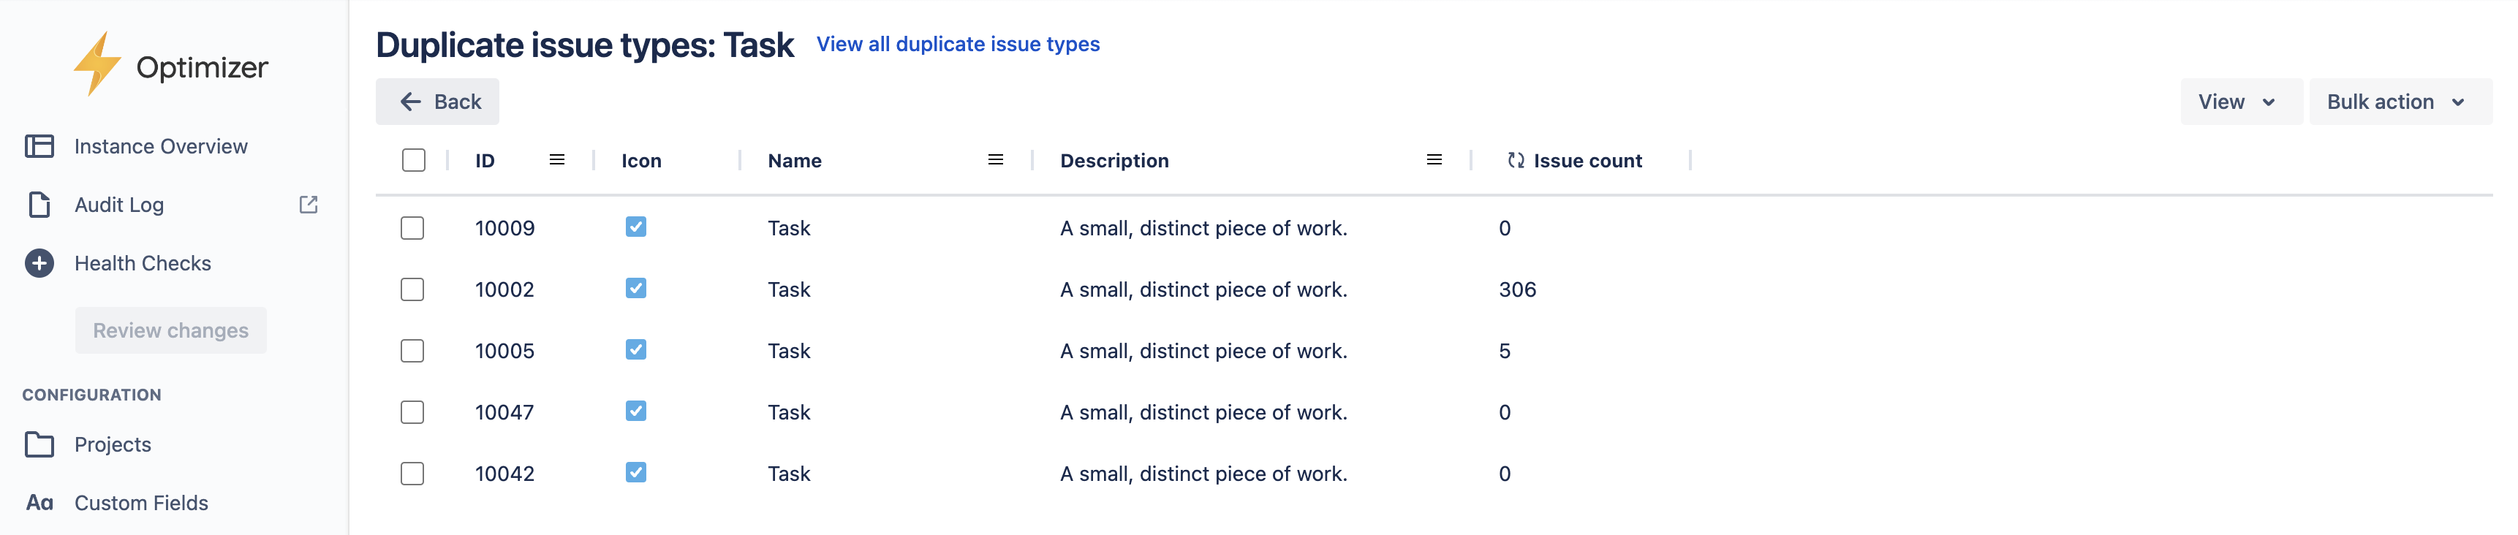
Task: Open Projects in the Configuration section
Action: pyautogui.click(x=113, y=444)
